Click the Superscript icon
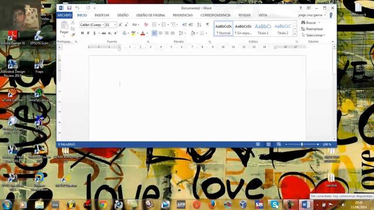Image resolution: width=374 pixels, height=210 pixels. (x=116, y=33)
